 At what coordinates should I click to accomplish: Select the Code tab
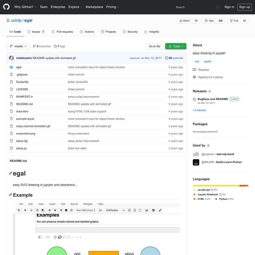(x=15, y=32)
